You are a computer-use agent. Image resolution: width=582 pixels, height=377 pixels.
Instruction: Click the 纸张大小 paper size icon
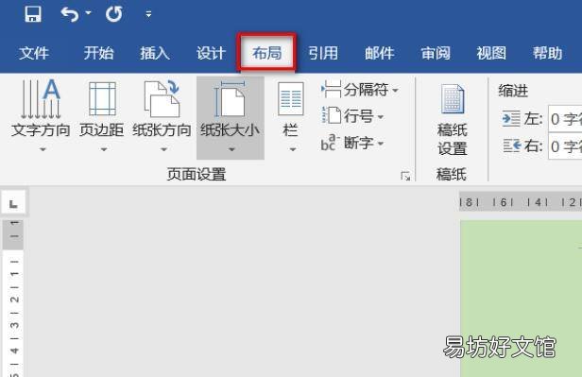(230, 98)
